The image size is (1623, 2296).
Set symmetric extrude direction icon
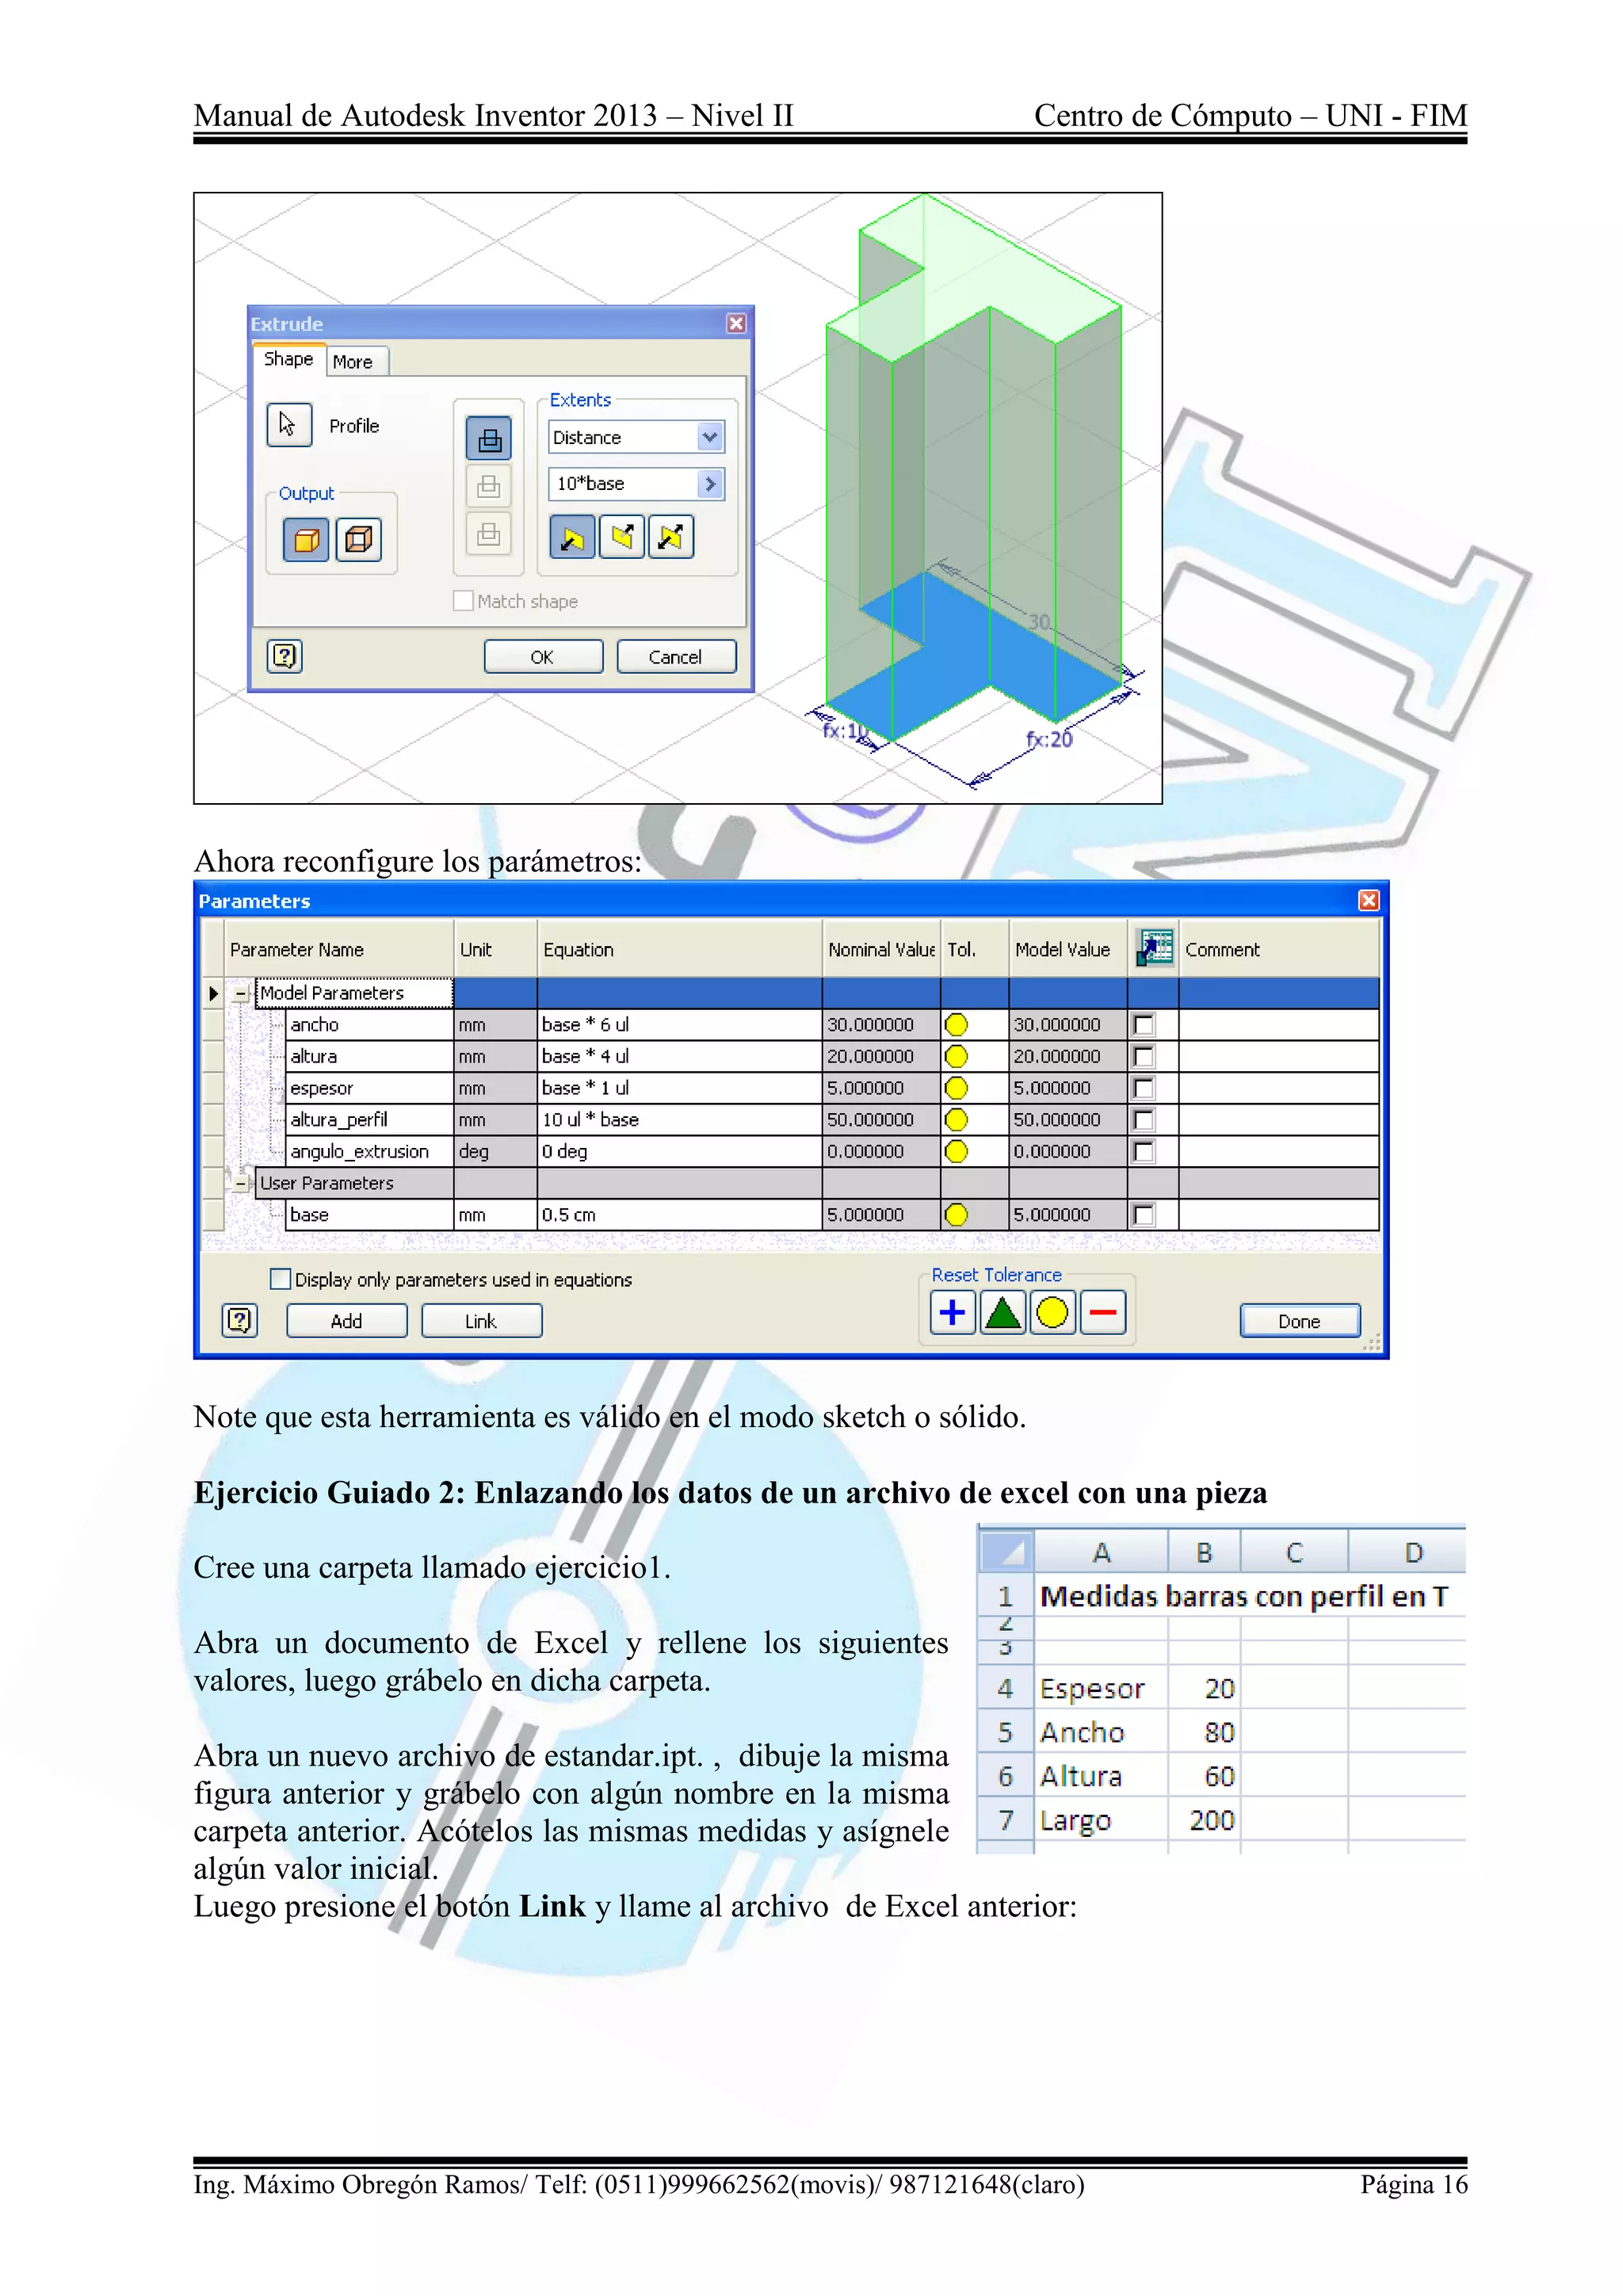(670, 537)
